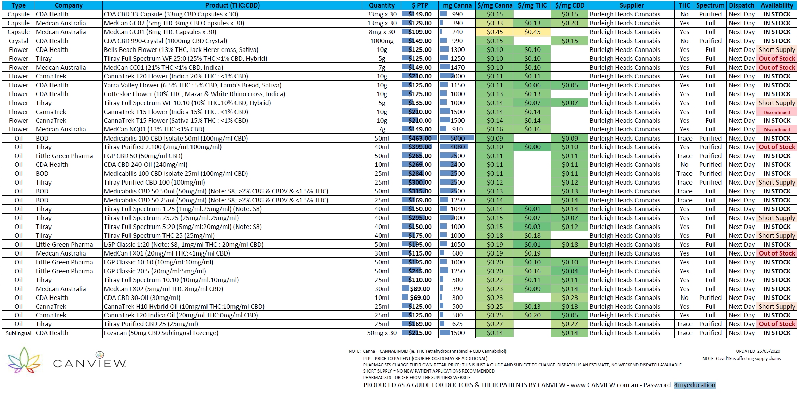Click the 'CDA CBD 240-Oil (240mg/ml)' cell
The image size is (798, 393).
[x=232, y=165]
